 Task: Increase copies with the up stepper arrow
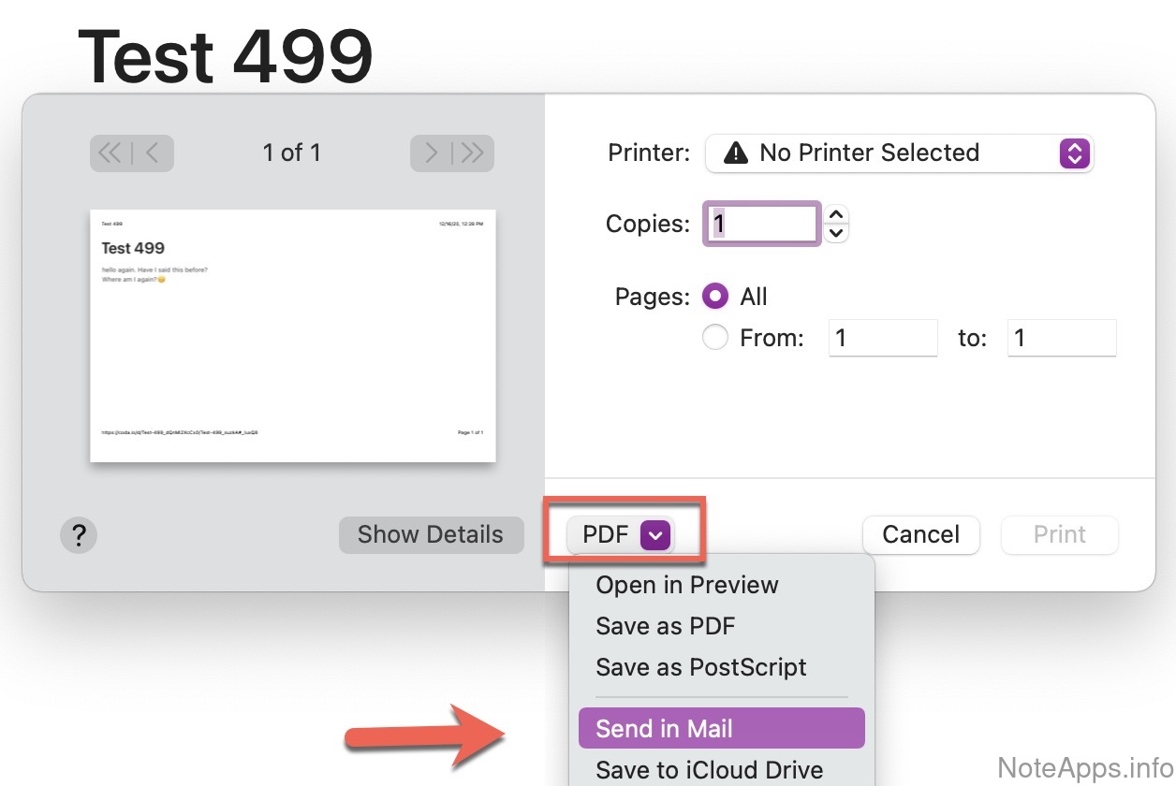(x=837, y=214)
